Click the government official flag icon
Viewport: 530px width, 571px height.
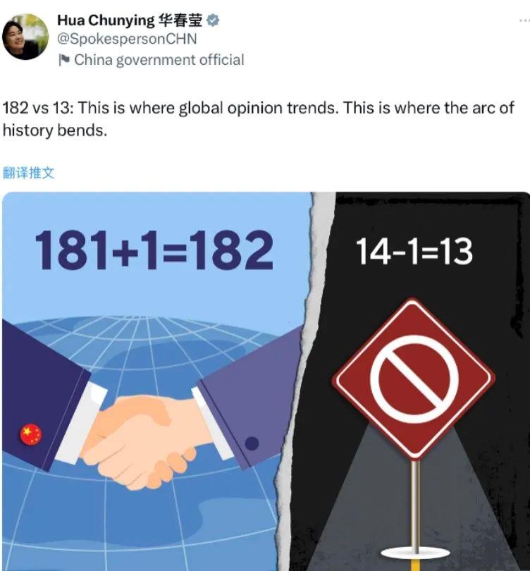click(x=64, y=60)
